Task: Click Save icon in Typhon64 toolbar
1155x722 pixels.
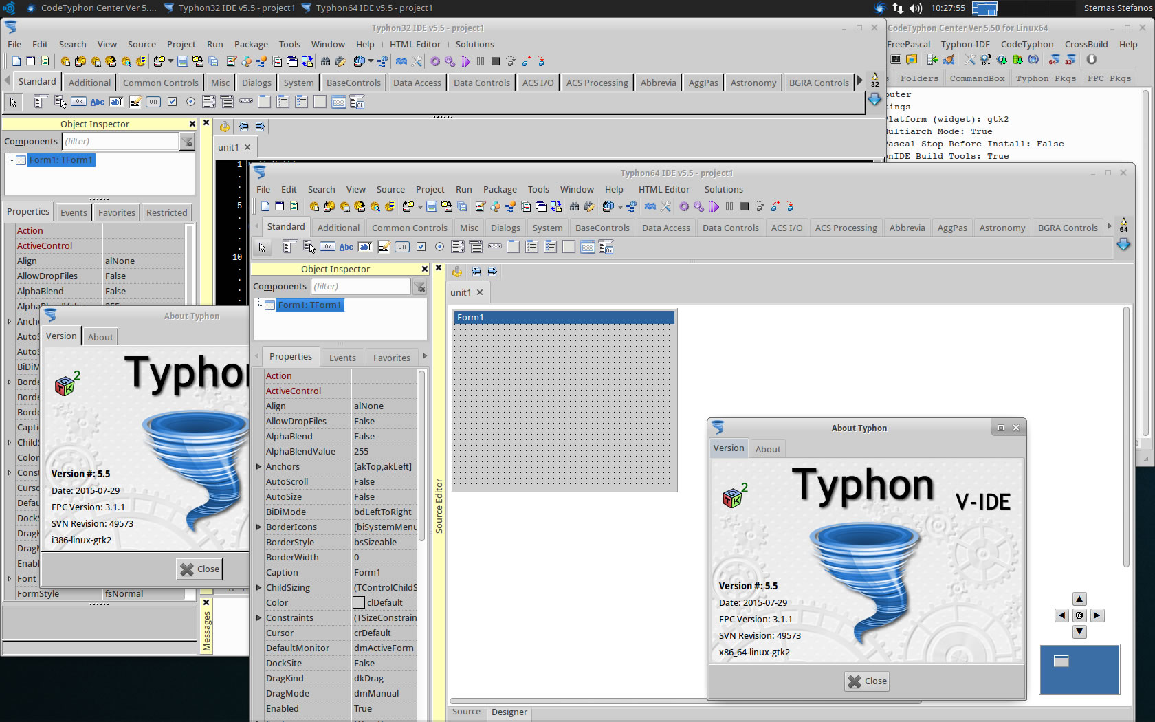Action: 432,206
